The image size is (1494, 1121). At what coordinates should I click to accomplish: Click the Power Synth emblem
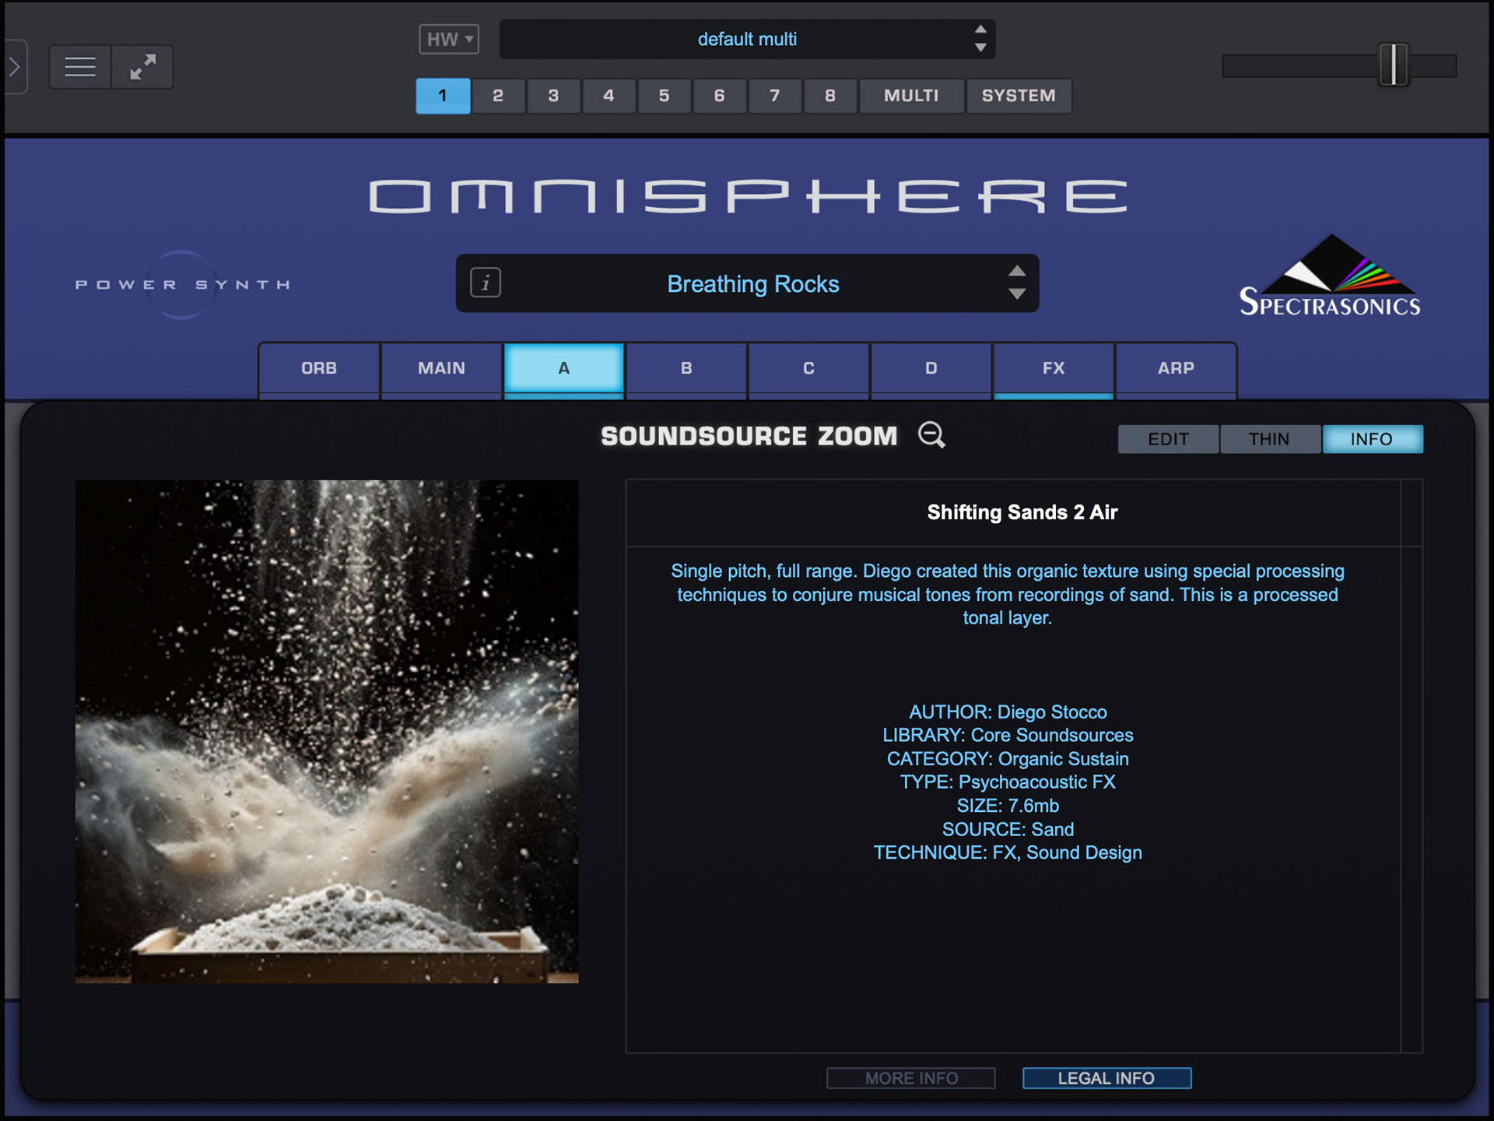[182, 285]
